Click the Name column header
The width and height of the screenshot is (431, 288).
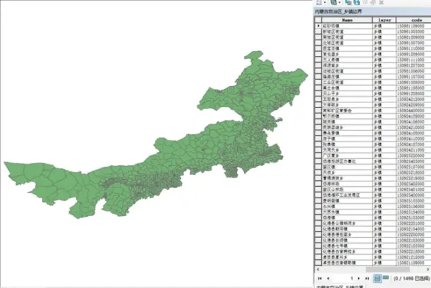[347, 20]
